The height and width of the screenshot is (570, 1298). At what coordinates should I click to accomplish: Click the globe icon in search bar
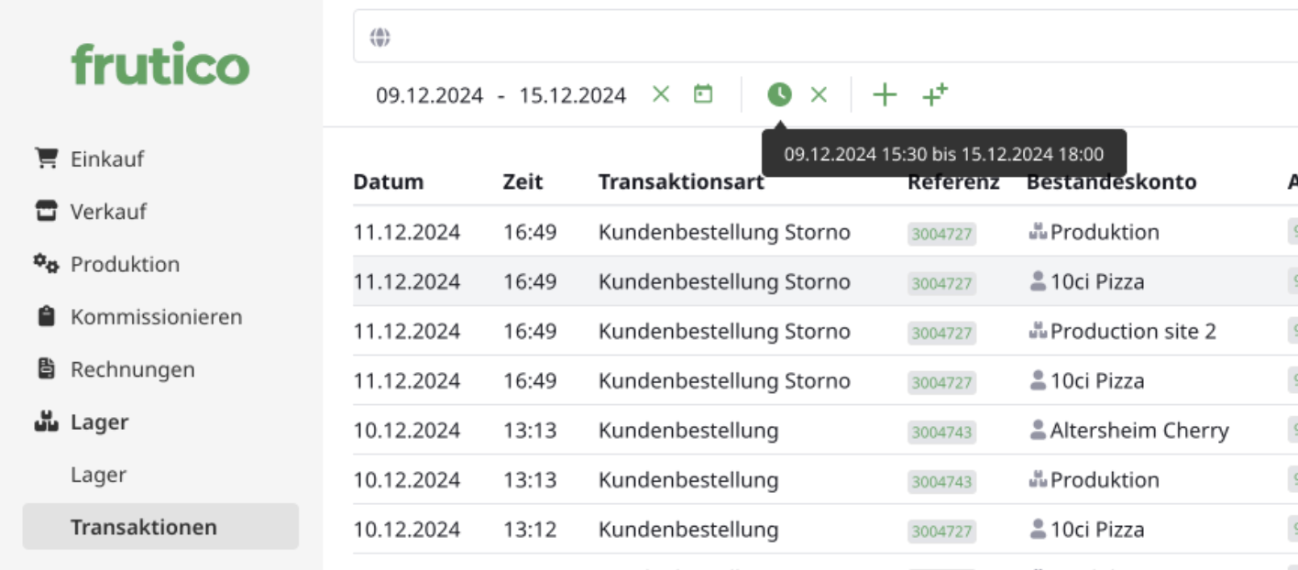click(x=380, y=38)
